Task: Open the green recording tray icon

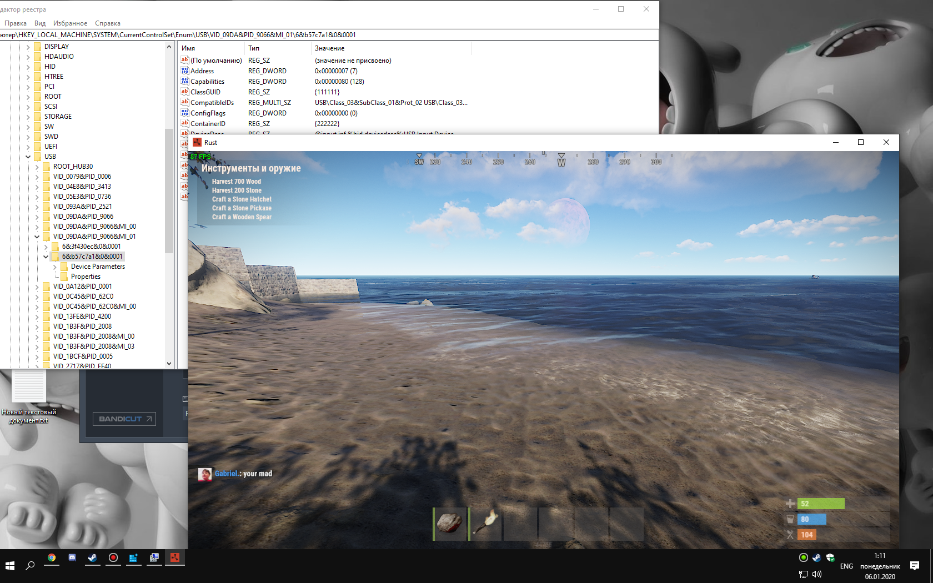Action: [x=803, y=557]
